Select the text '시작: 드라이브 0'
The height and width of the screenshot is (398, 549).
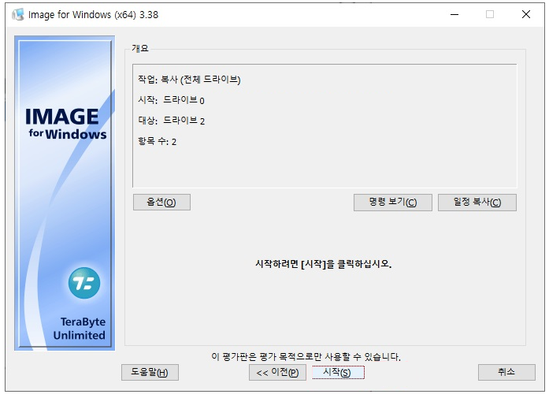[171, 100]
